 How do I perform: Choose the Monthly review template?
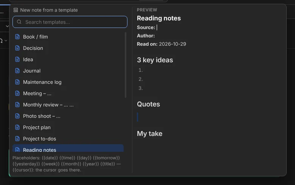click(68, 105)
